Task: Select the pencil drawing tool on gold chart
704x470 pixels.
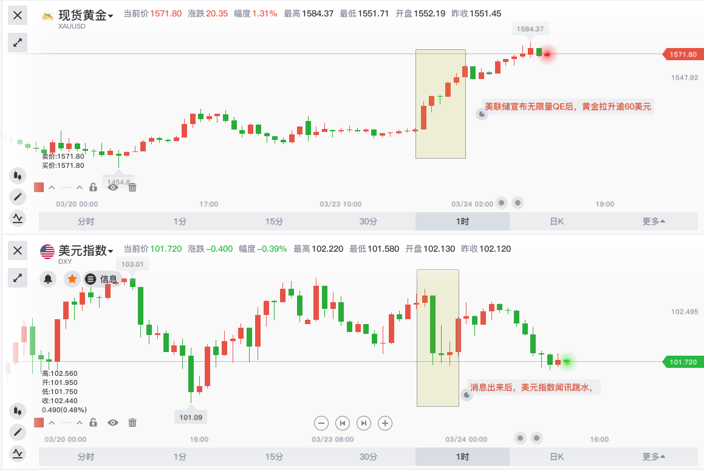Action: tap(18, 197)
